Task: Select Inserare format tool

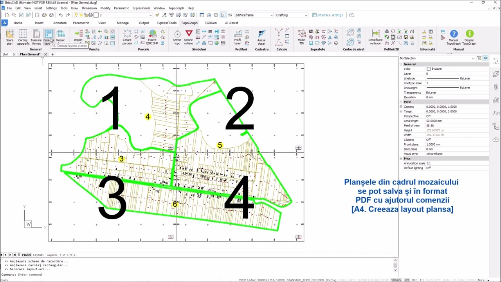Action: click(x=36, y=37)
